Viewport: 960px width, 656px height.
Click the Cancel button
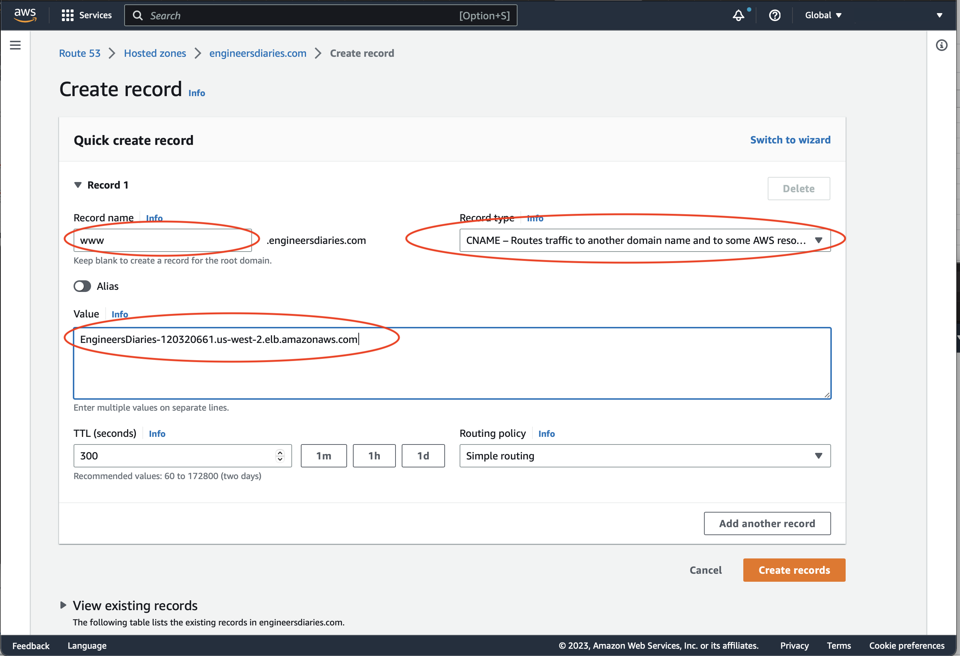coord(705,570)
